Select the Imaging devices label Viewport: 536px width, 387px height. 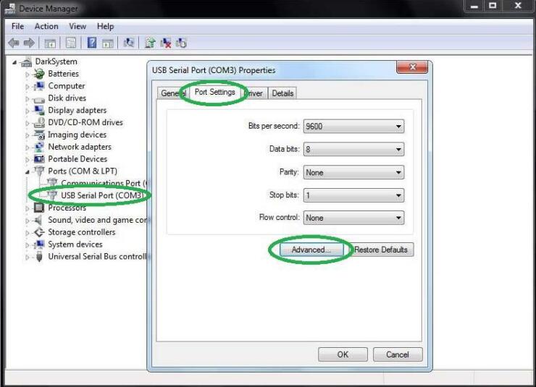click(77, 135)
